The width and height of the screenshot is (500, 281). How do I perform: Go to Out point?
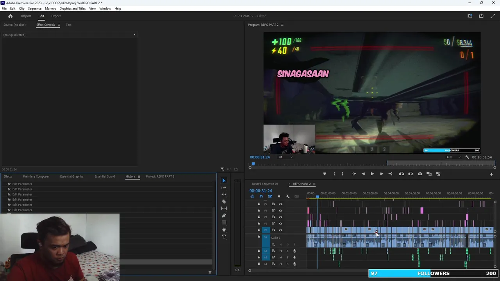tap(390, 174)
